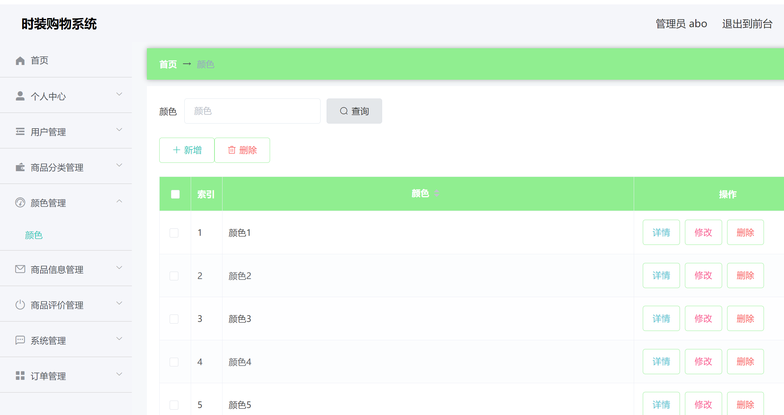Click the 查询 search button
The image size is (784, 415).
(x=354, y=111)
